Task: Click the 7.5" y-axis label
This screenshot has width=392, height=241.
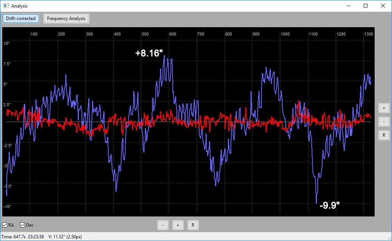Action: pos(7,64)
